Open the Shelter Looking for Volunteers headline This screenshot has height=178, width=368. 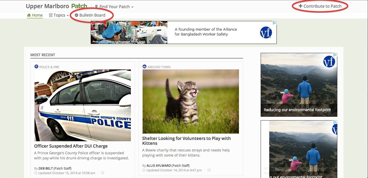[186, 141]
